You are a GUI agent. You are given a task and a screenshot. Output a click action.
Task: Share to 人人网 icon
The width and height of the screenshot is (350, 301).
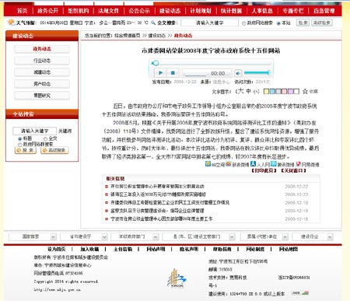[x=253, y=164]
